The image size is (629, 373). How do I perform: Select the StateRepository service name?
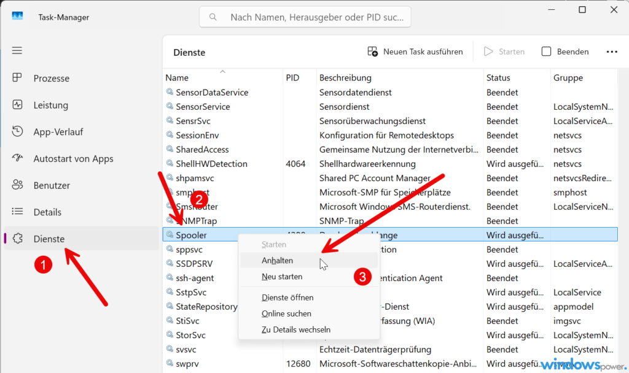pyautogui.click(x=206, y=307)
